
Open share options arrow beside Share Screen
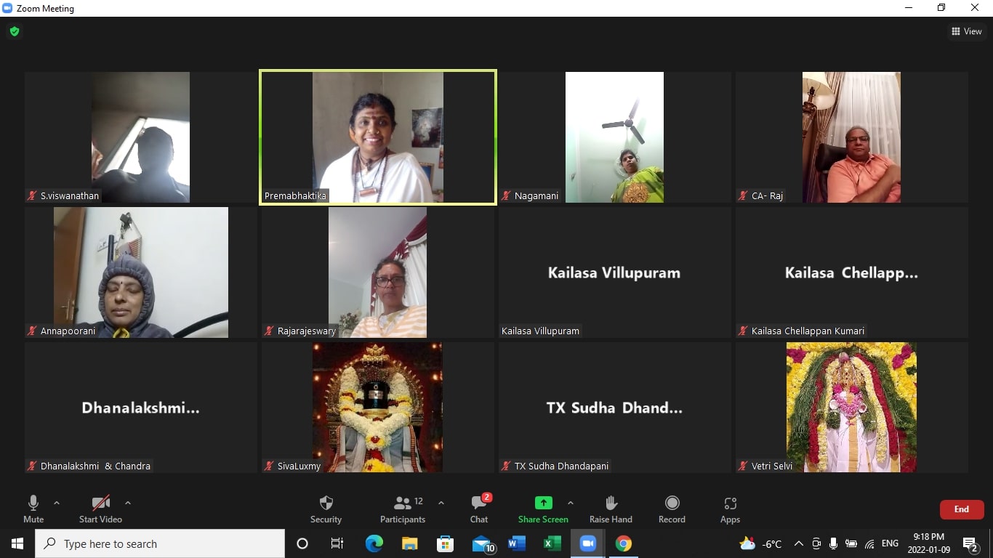(x=570, y=503)
